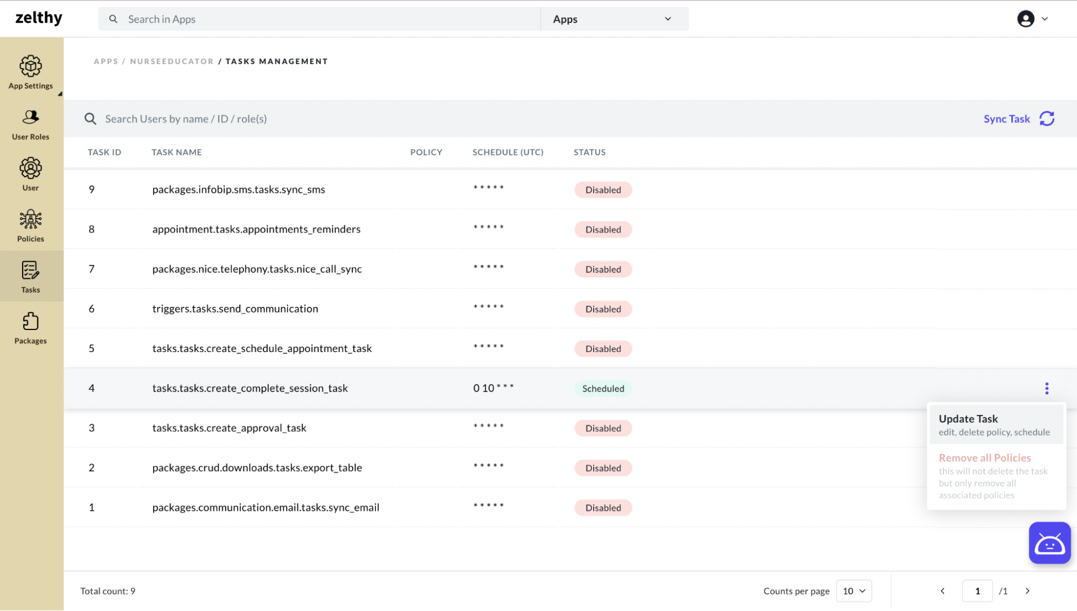Click STATUS column header
The height and width of the screenshot is (611, 1077).
click(589, 152)
